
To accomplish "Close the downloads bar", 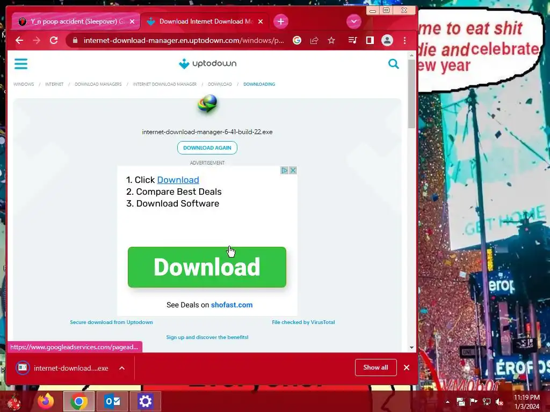I will [x=406, y=367].
